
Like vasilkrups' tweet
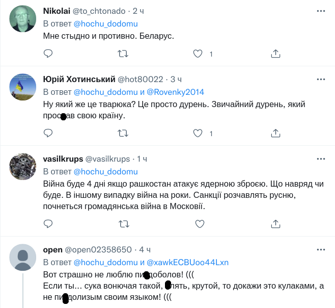tap(199, 224)
